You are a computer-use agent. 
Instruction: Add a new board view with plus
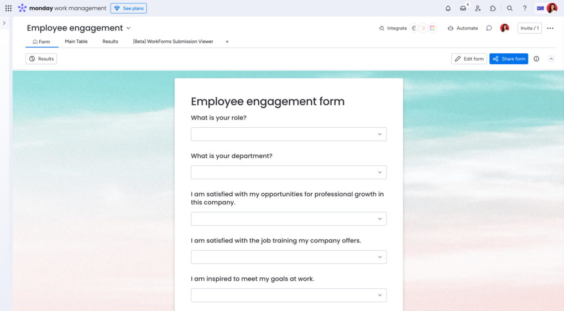point(227,42)
